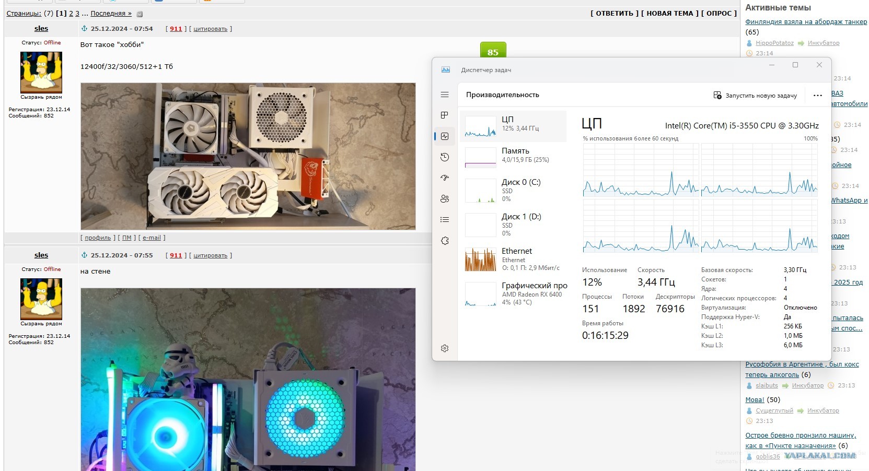Open topic Острое бревно пронзило машину
869x471 pixels.
coord(801,441)
